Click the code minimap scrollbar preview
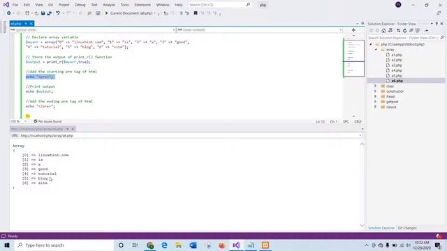 354,59
